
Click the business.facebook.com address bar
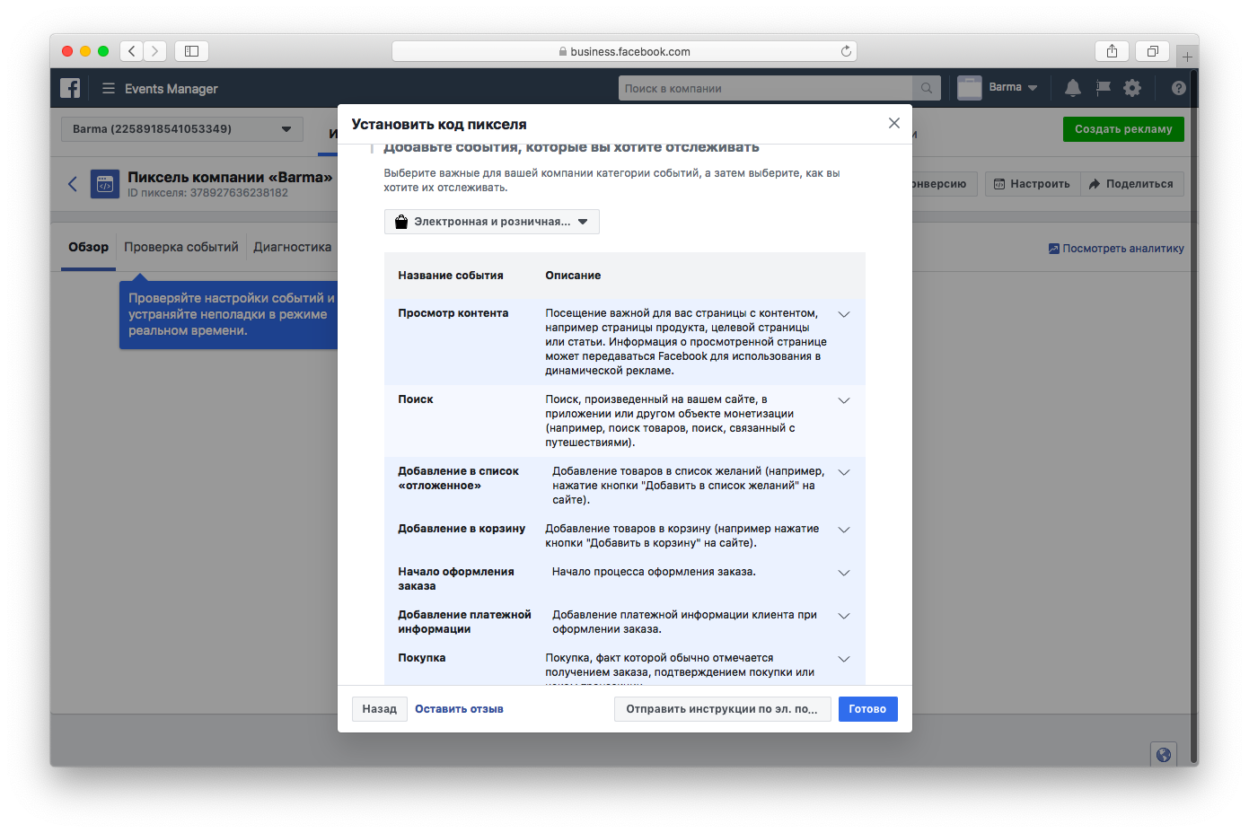tap(624, 51)
